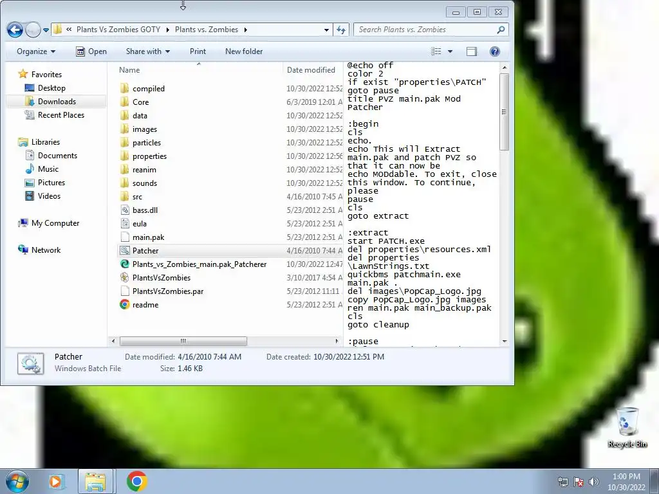Sort by Date modified column header

(311, 70)
